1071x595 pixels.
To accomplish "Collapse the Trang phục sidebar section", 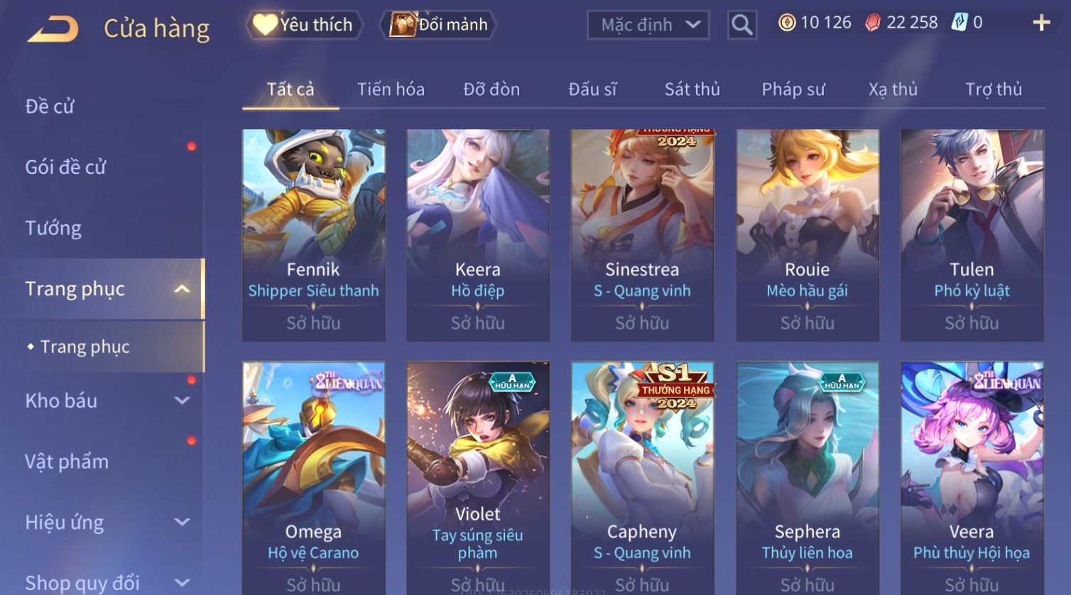I will click(x=182, y=289).
